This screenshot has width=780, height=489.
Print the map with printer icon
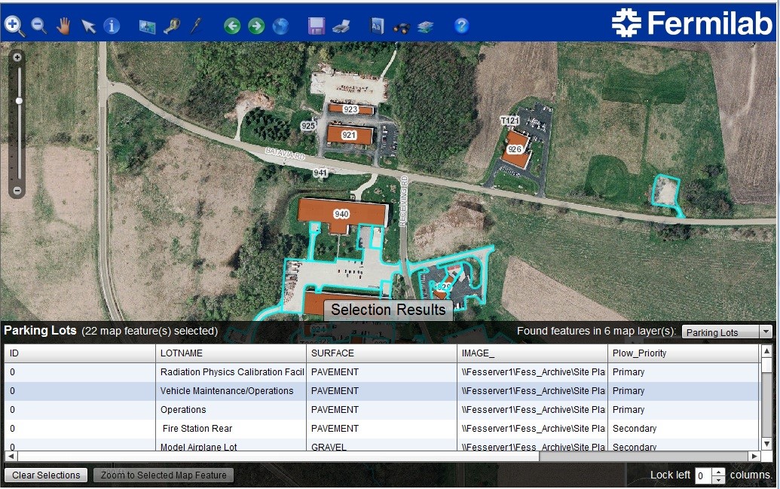tap(341, 26)
